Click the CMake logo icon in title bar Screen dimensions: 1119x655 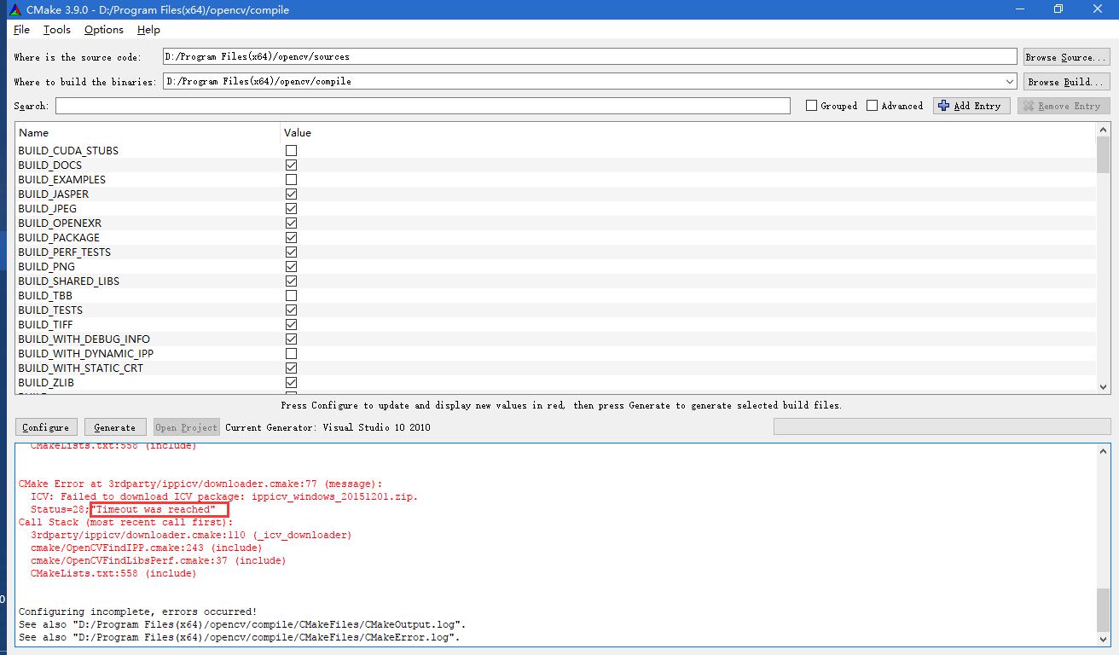(x=15, y=9)
